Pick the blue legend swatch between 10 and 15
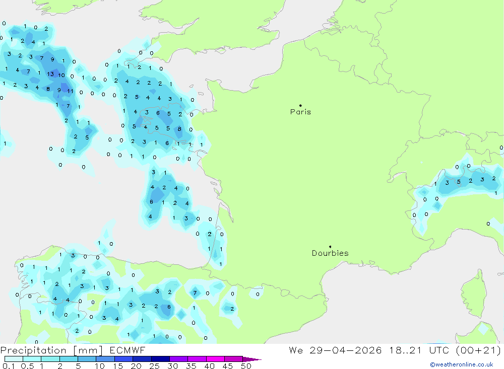Viewport: 504px width, 369px height. 105,359
